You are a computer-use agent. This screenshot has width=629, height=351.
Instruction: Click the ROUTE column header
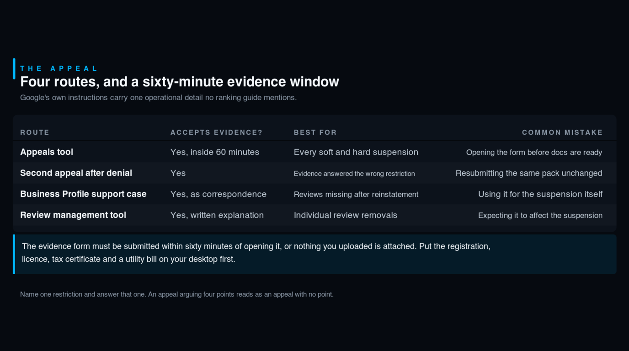point(35,133)
